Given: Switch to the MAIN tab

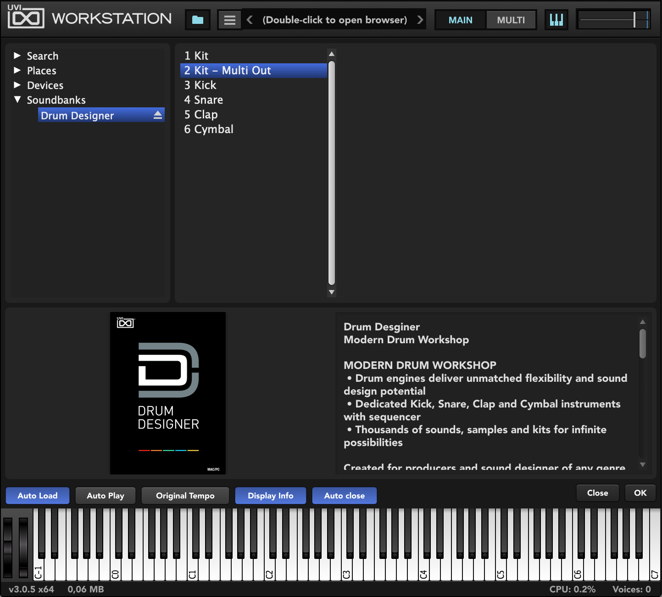Looking at the screenshot, I should [x=460, y=20].
